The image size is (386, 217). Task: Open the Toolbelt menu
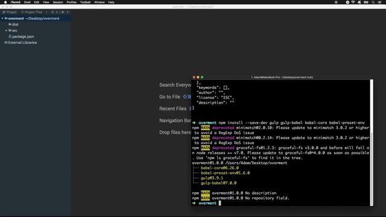[85, 2]
